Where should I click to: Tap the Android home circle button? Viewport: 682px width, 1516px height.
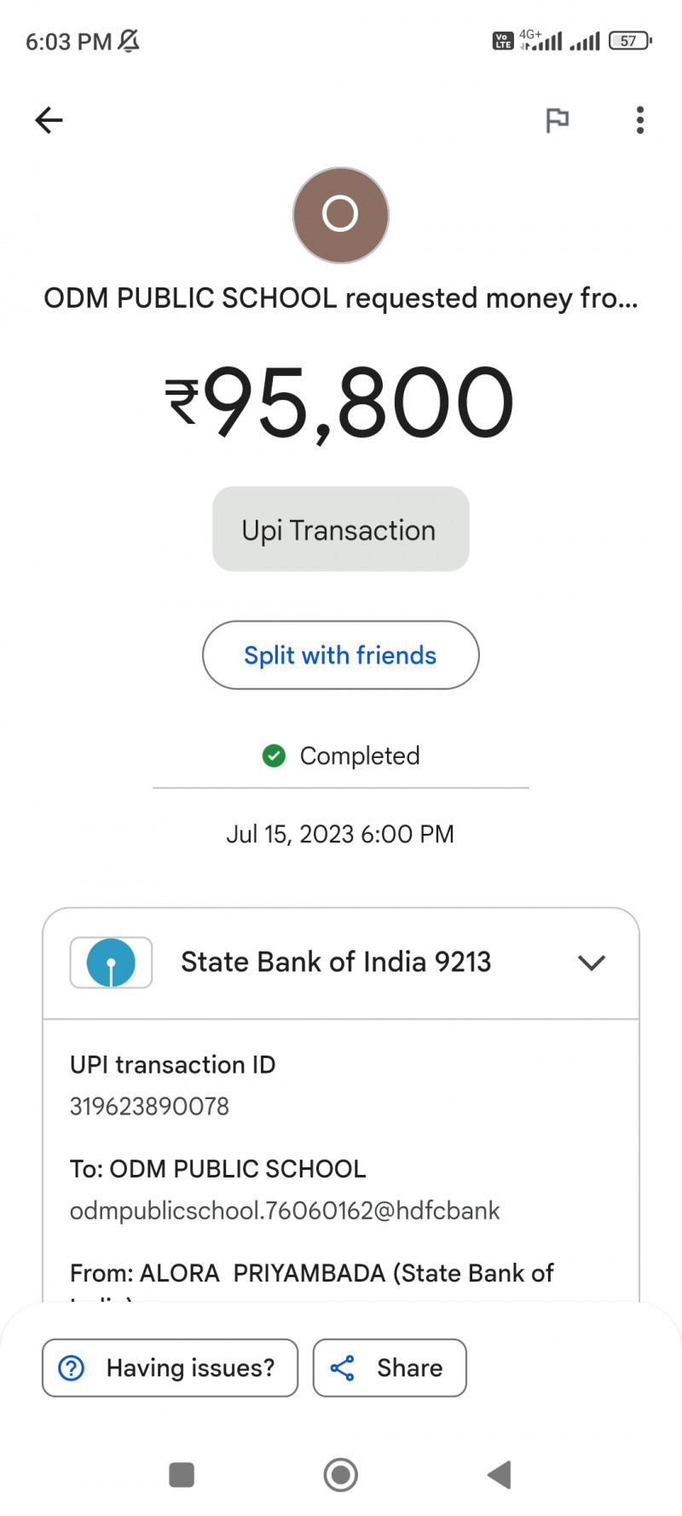tap(341, 1474)
